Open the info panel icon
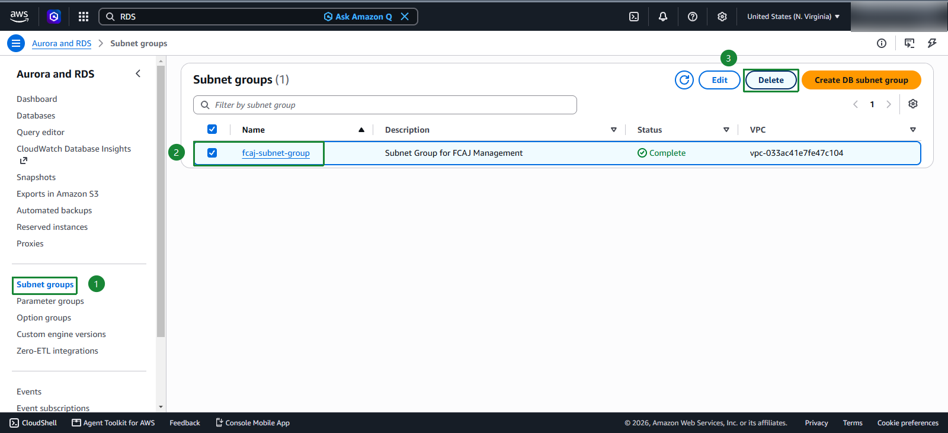948x433 pixels. point(882,43)
